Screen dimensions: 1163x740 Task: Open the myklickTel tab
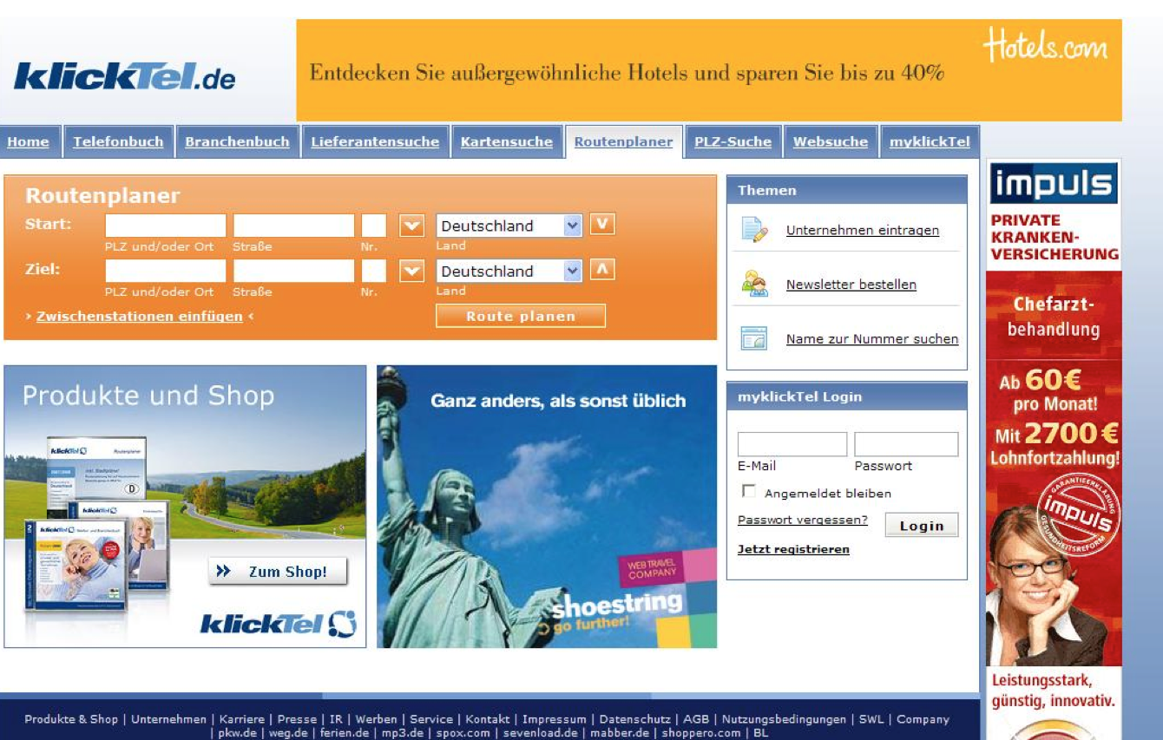(x=930, y=141)
